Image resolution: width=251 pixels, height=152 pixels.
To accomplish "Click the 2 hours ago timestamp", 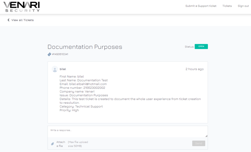I will [194, 69].
